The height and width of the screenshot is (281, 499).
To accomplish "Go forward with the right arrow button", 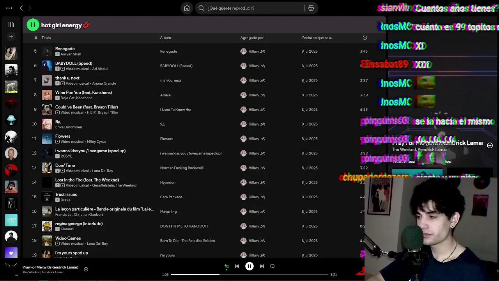I will click(30, 8).
